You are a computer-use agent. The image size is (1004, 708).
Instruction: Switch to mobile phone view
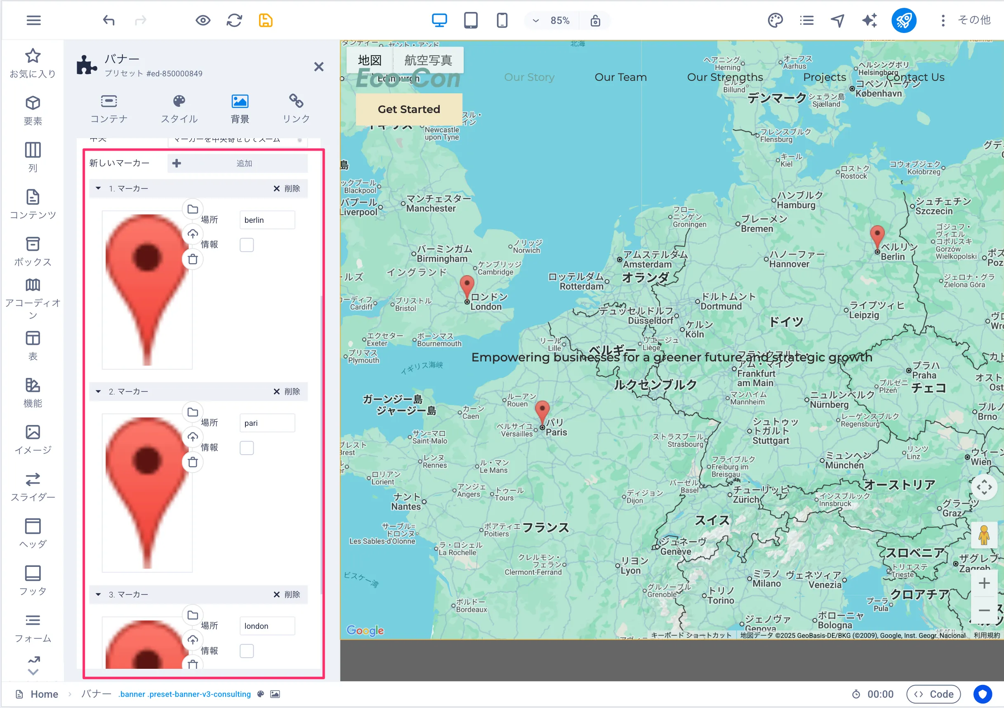[502, 20]
